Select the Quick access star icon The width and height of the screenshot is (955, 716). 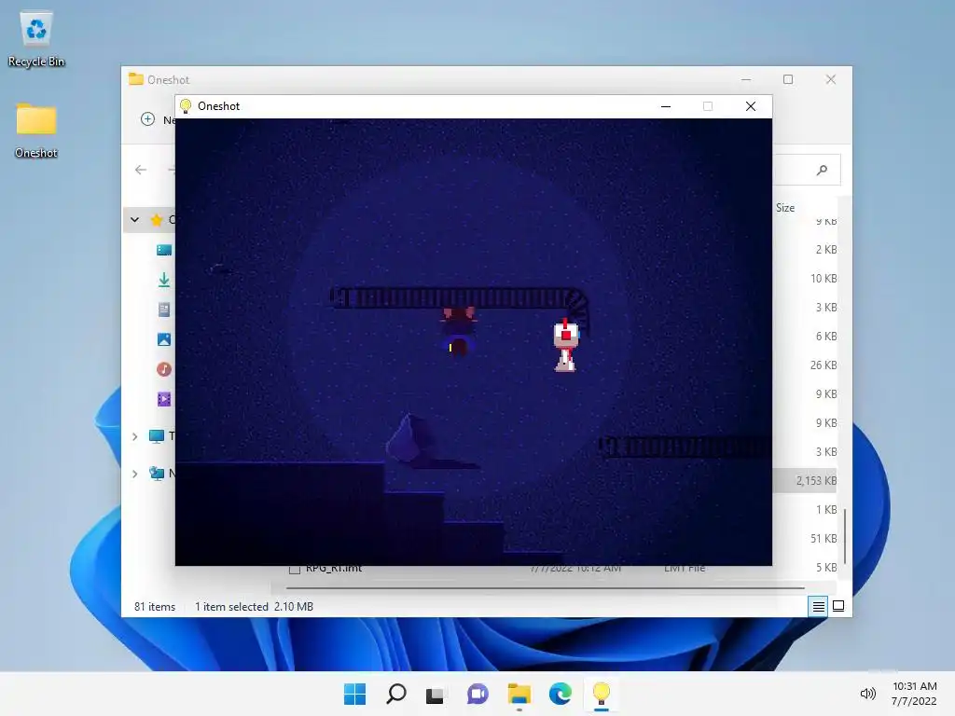157,220
